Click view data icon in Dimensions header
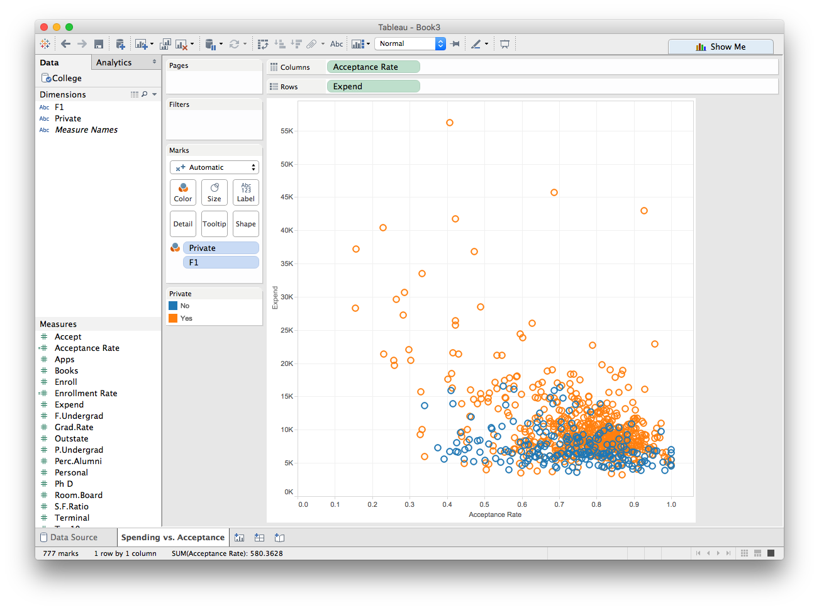The image size is (819, 610). pos(135,94)
